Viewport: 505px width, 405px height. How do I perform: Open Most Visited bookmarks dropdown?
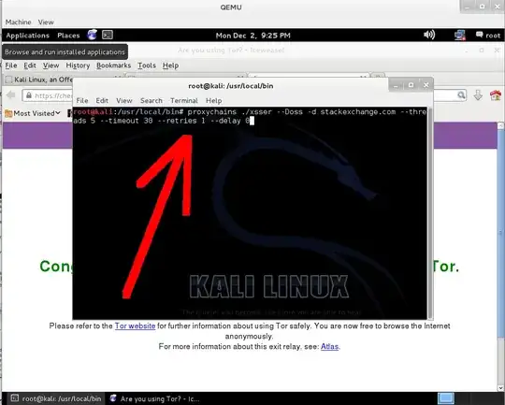point(33,113)
